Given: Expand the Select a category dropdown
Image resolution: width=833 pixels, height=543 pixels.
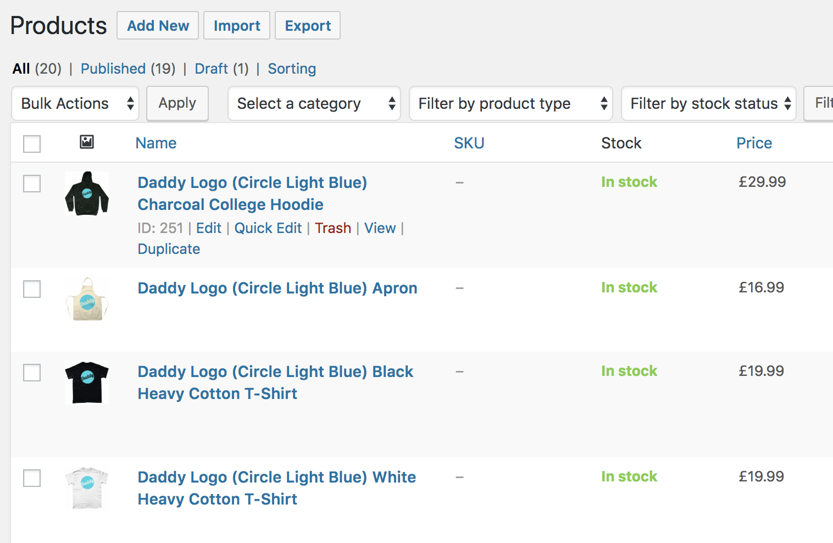Looking at the screenshot, I should 314,103.
